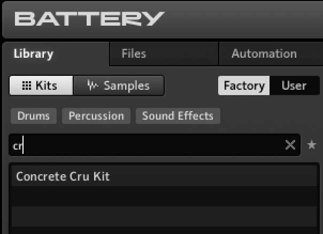Toggle the favorites star filter
Image resolution: width=323 pixels, height=234 pixels.
pyautogui.click(x=312, y=145)
